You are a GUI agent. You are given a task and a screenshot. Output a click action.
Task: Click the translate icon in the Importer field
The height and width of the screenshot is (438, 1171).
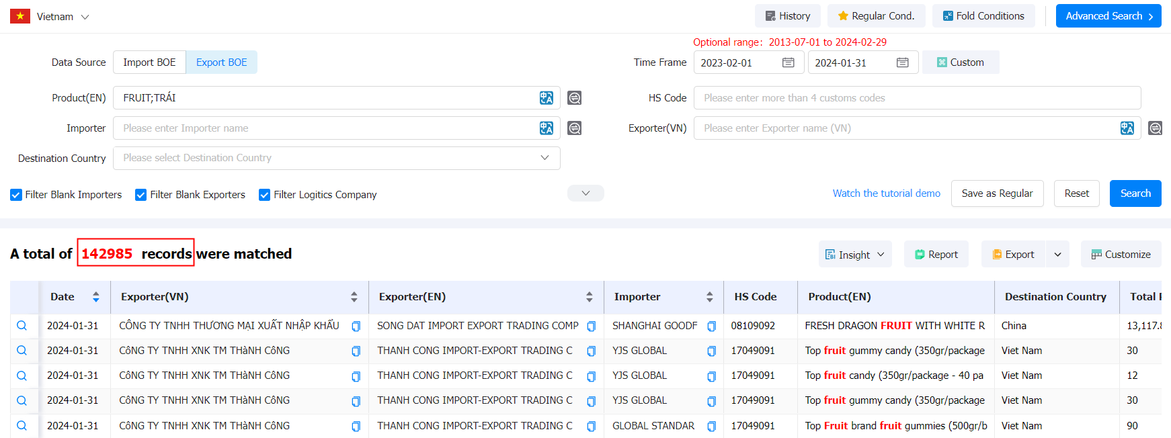tap(547, 128)
